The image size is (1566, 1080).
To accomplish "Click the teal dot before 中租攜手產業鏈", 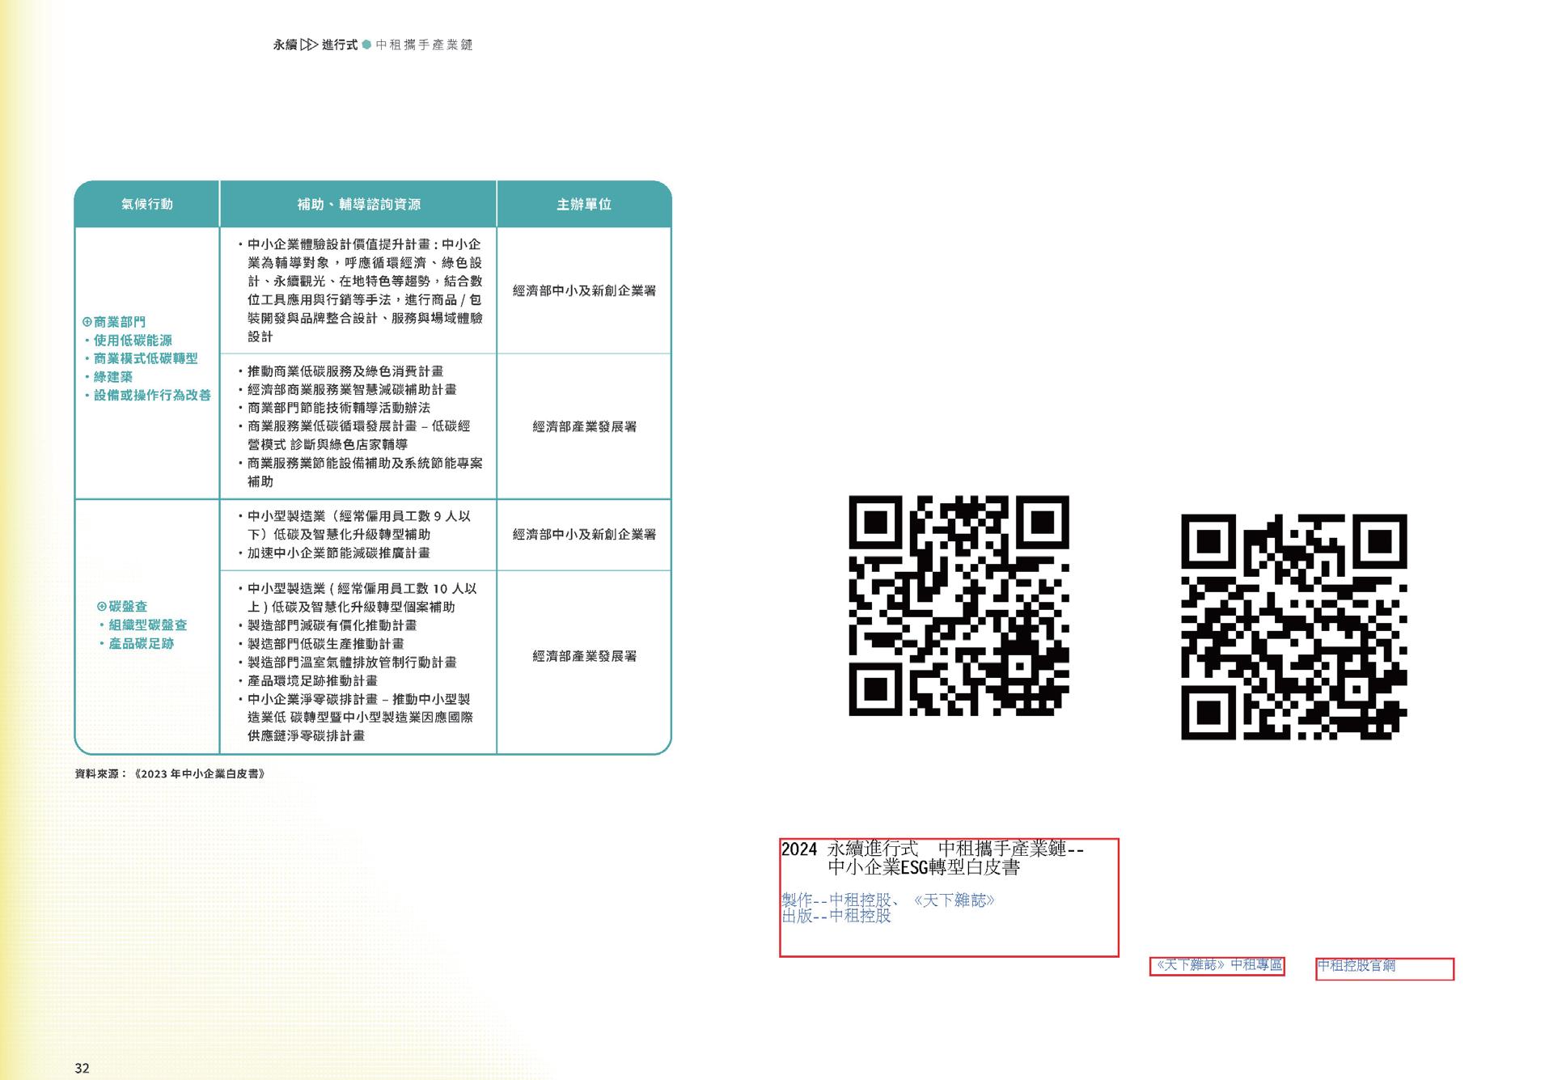I will pyautogui.click(x=366, y=45).
